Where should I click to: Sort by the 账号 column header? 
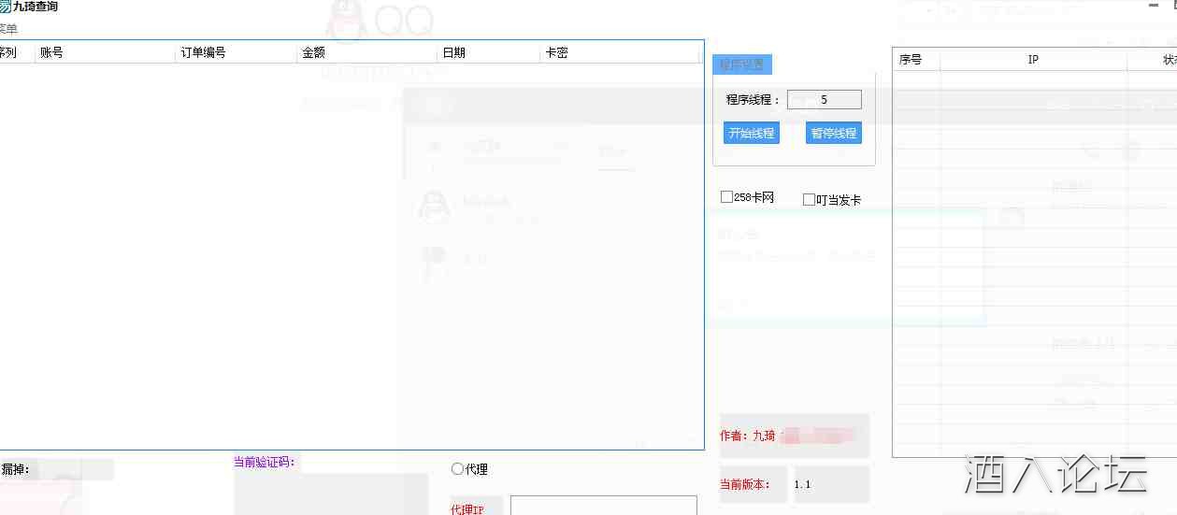pos(106,53)
